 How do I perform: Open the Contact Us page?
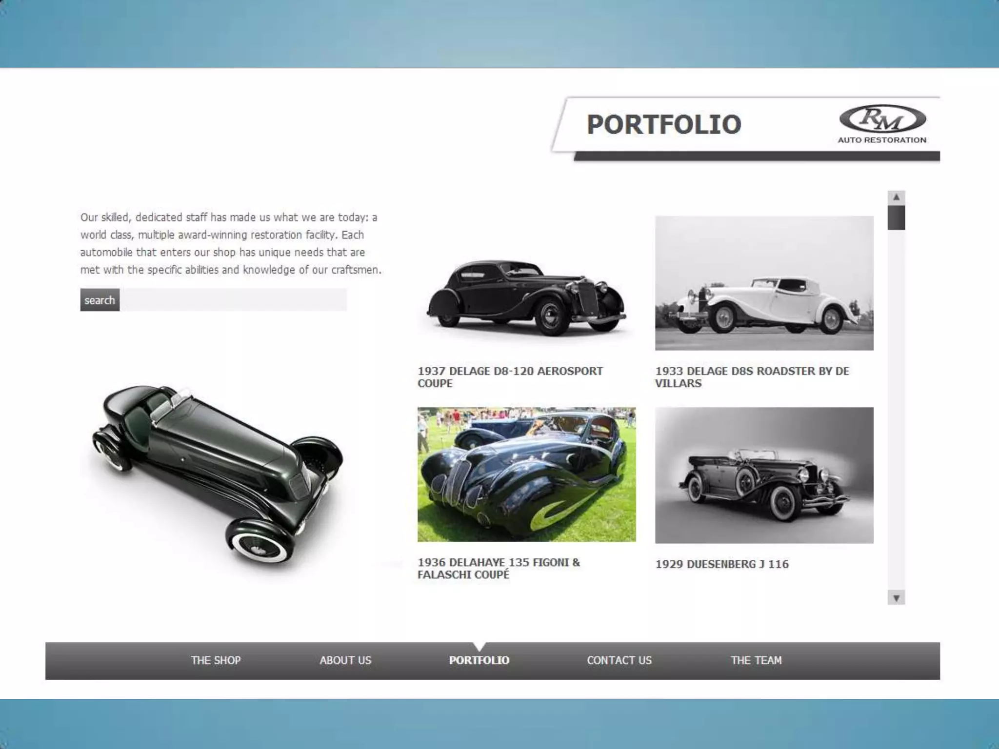coord(619,660)
